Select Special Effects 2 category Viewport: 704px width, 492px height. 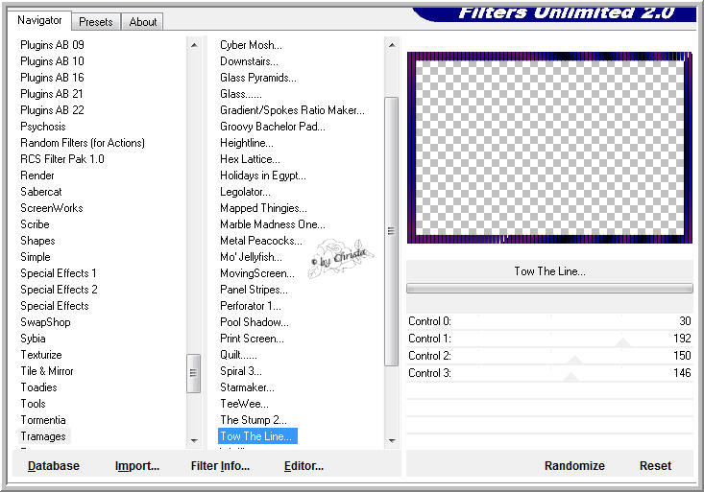pos(59,290)
